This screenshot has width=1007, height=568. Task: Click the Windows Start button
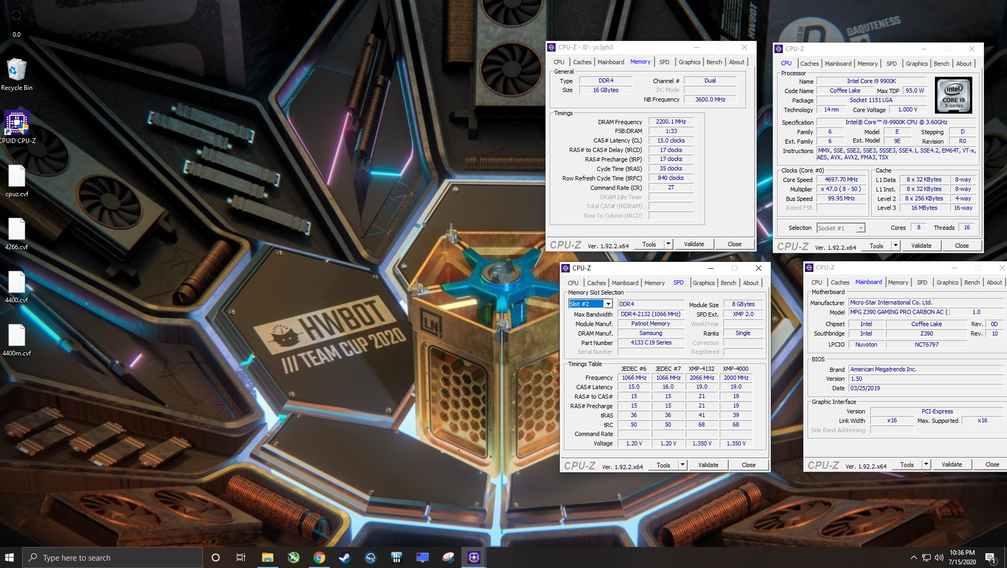click(x=9, y=557)
